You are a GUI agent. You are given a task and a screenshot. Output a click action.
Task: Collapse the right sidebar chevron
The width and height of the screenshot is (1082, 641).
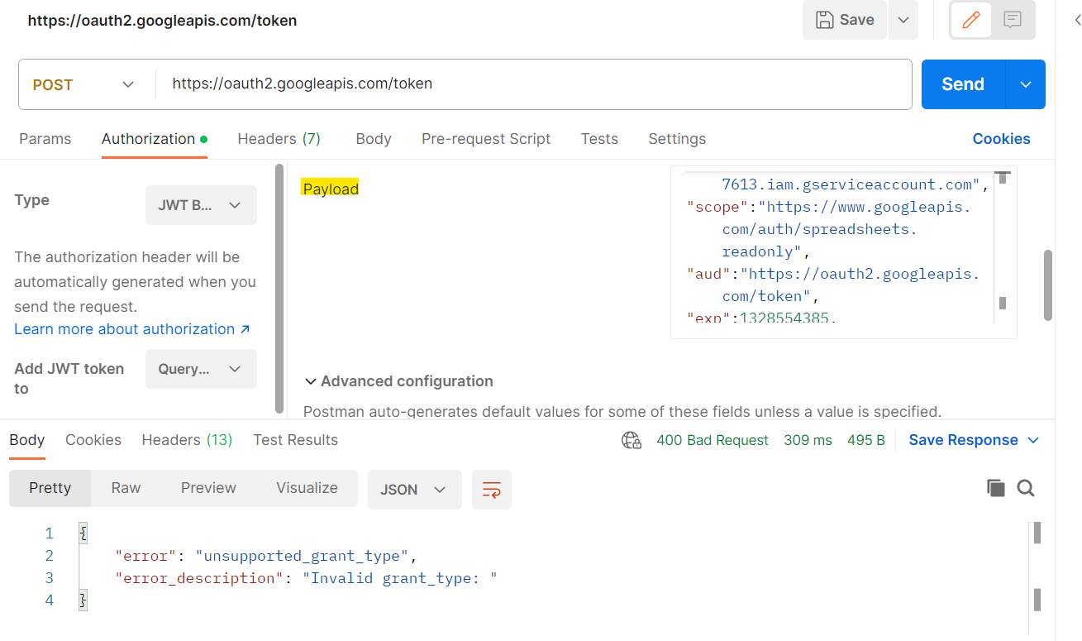click(x=1077, y=22)
